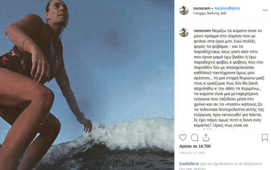Click the breaking wave foam in photo

pos(128,135)
